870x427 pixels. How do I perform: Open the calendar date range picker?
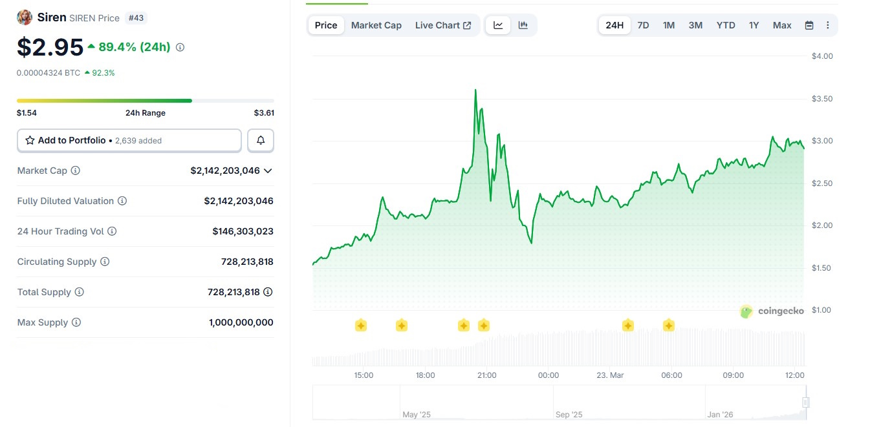point(809,25)
